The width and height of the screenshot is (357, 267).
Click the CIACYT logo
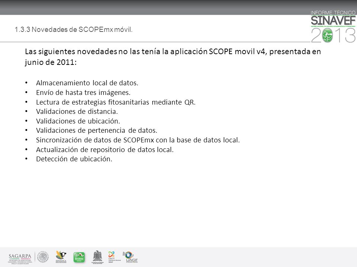click(114, 257)
